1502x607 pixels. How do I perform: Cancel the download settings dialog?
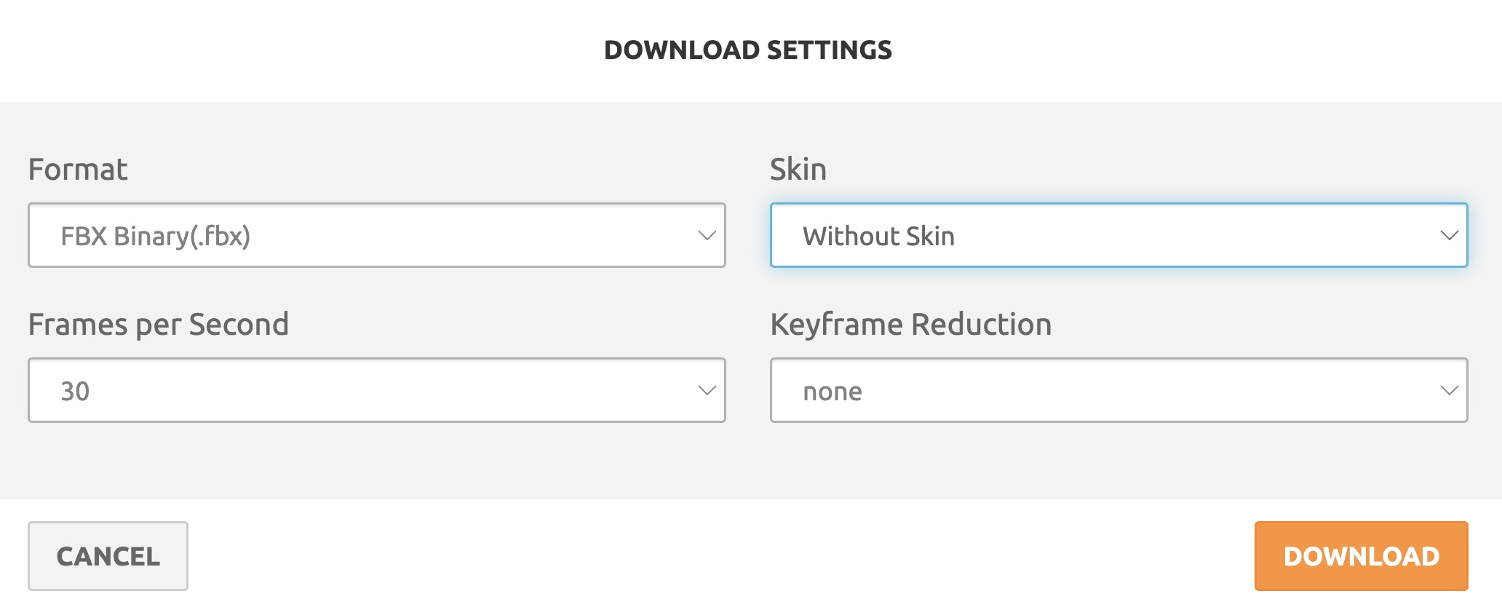(x=108, y=556)
